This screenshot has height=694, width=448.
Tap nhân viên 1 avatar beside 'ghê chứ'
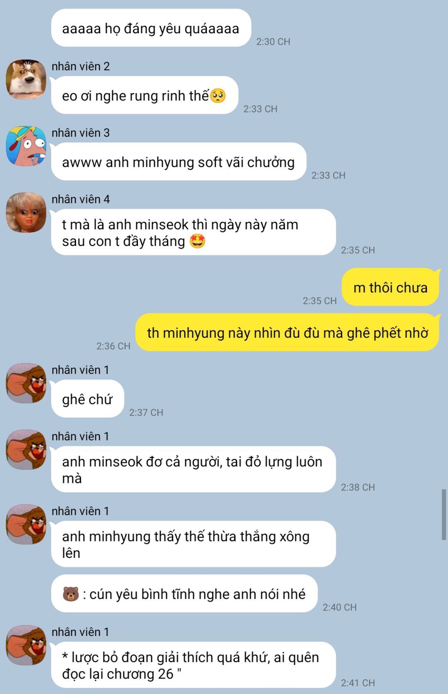pos(26,383)
